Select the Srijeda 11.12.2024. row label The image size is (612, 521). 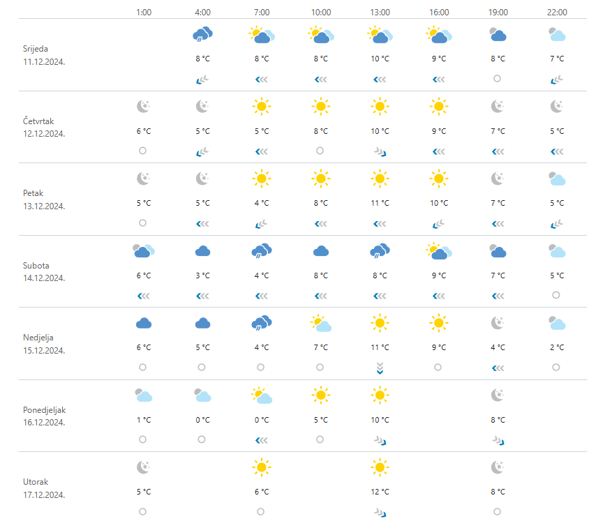[44, 55]
